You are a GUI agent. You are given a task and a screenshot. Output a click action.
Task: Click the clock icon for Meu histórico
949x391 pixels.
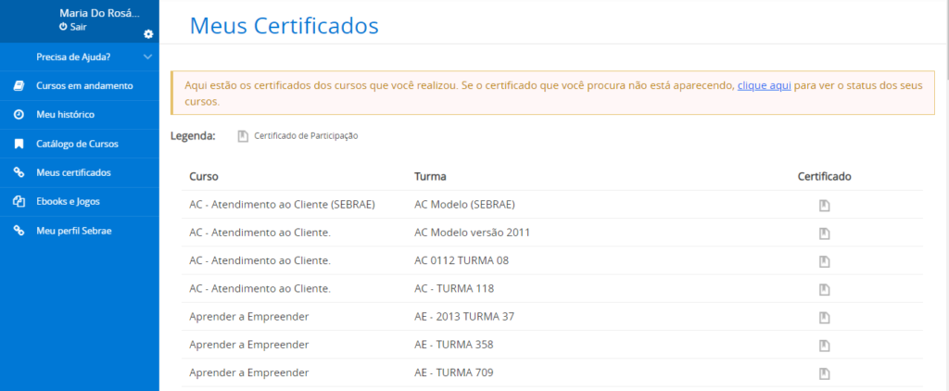coord(19,114)
